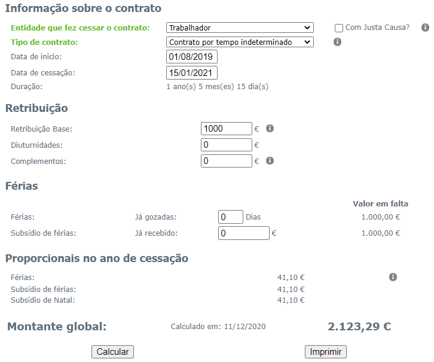Click the Imprimir button
The image size is (434, 362).
[x=325, y=352]
